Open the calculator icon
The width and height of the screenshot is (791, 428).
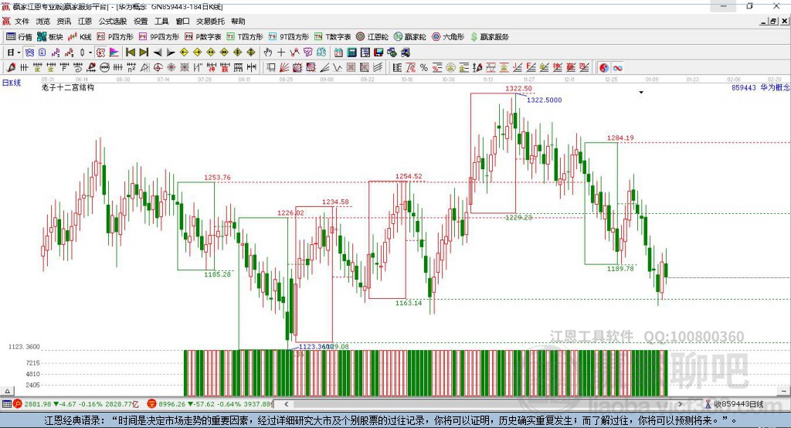(x=351, y=53)
